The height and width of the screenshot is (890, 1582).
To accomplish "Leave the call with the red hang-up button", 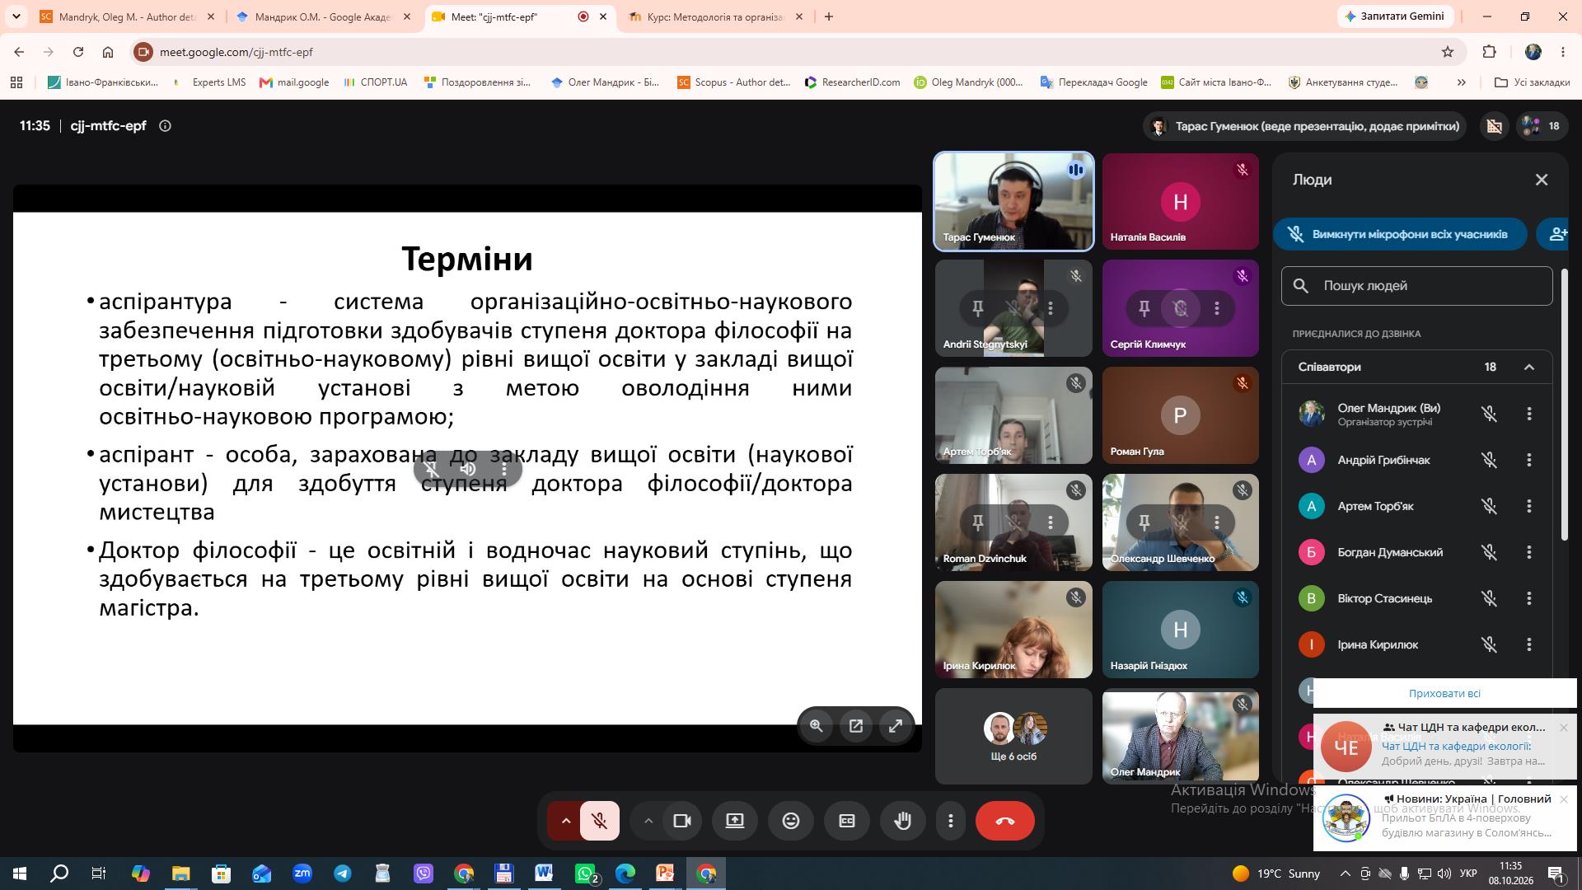I will pos(1004,821).
